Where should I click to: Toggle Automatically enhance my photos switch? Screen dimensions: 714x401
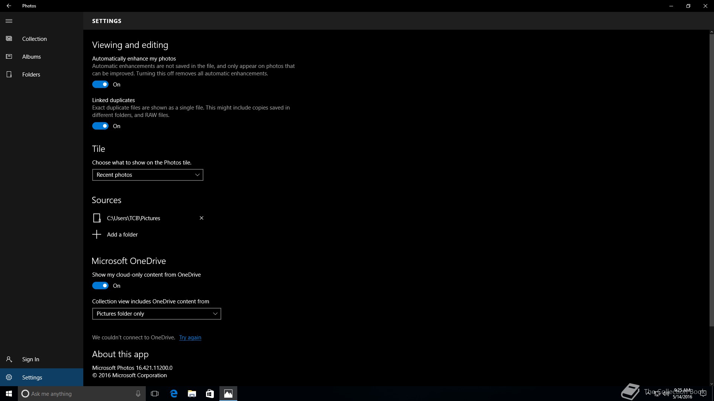(100, 84)
